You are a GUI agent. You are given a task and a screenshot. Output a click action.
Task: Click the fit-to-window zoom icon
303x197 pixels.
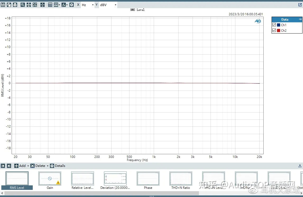click(x=35, y=5)
